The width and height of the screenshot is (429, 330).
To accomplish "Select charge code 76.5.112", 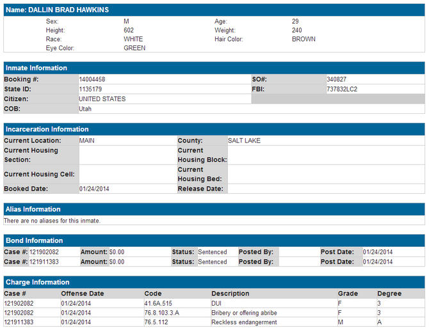I will pos(156,322).
